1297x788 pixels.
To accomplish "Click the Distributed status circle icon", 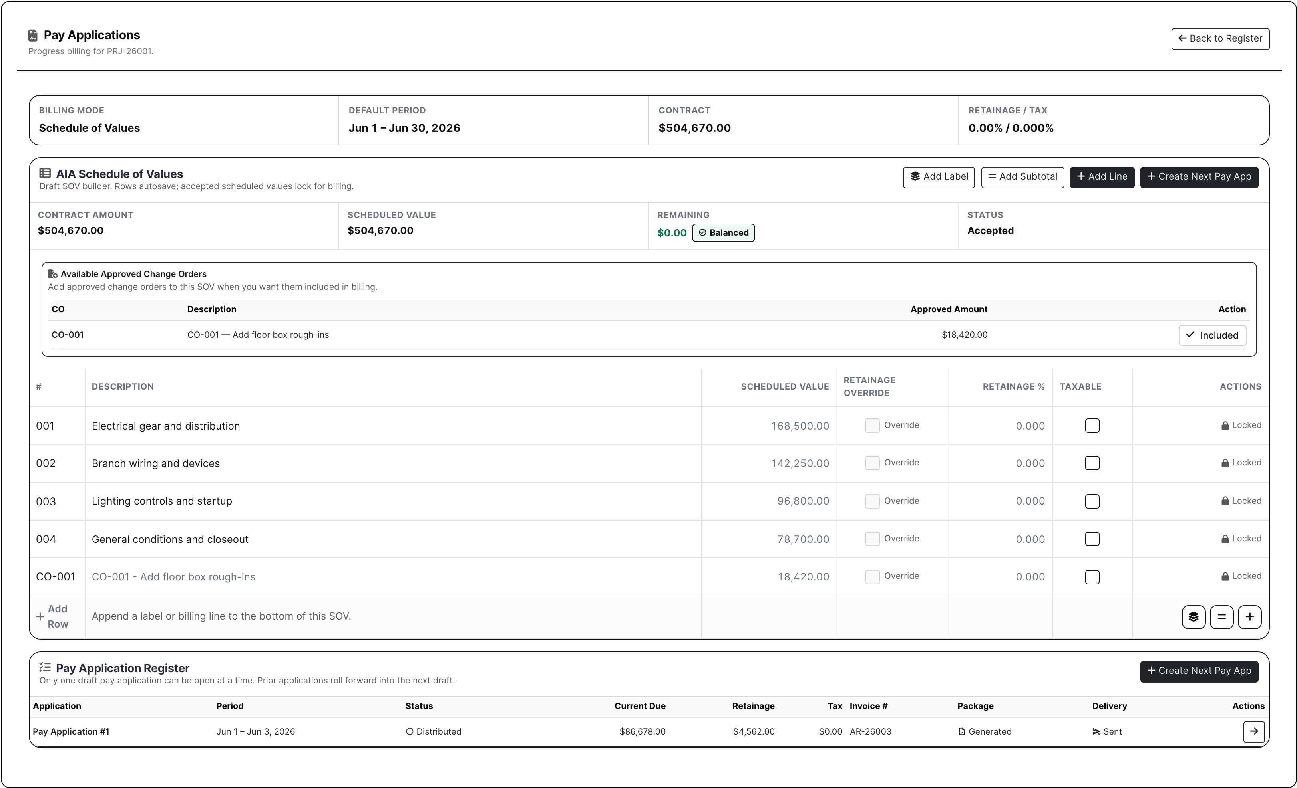I will (410, 732).
